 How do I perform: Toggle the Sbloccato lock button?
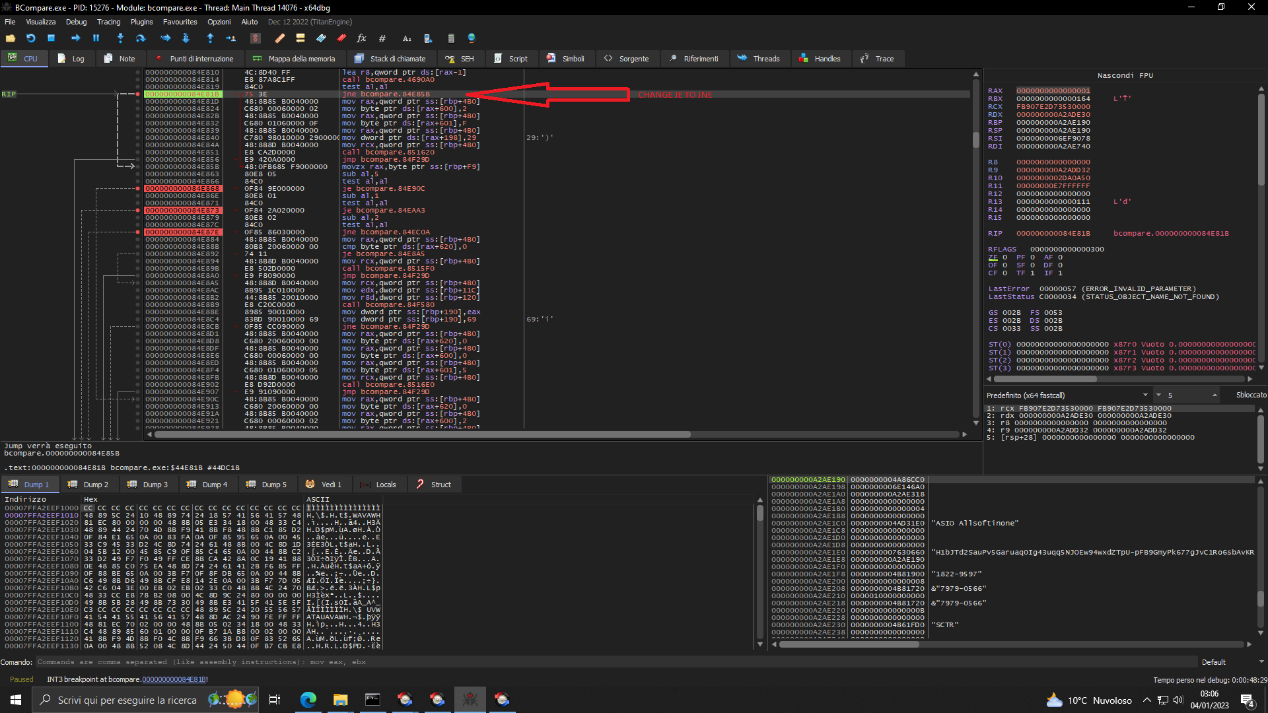pyautogui.click(x=1251, y=395)
